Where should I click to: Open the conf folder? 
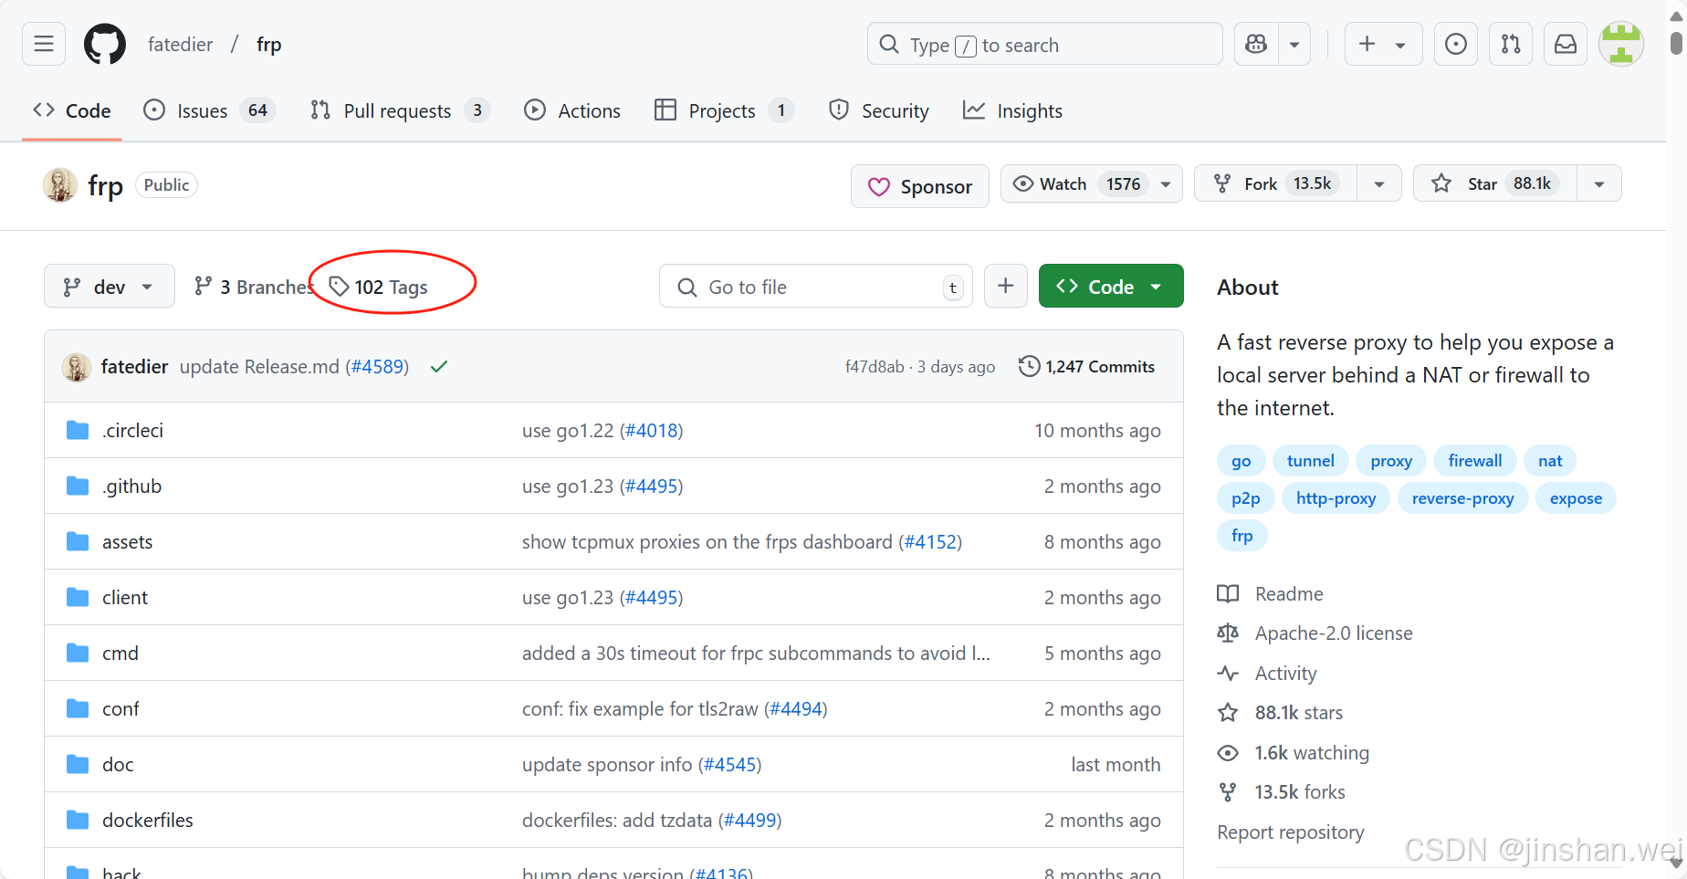coord(120,708)
